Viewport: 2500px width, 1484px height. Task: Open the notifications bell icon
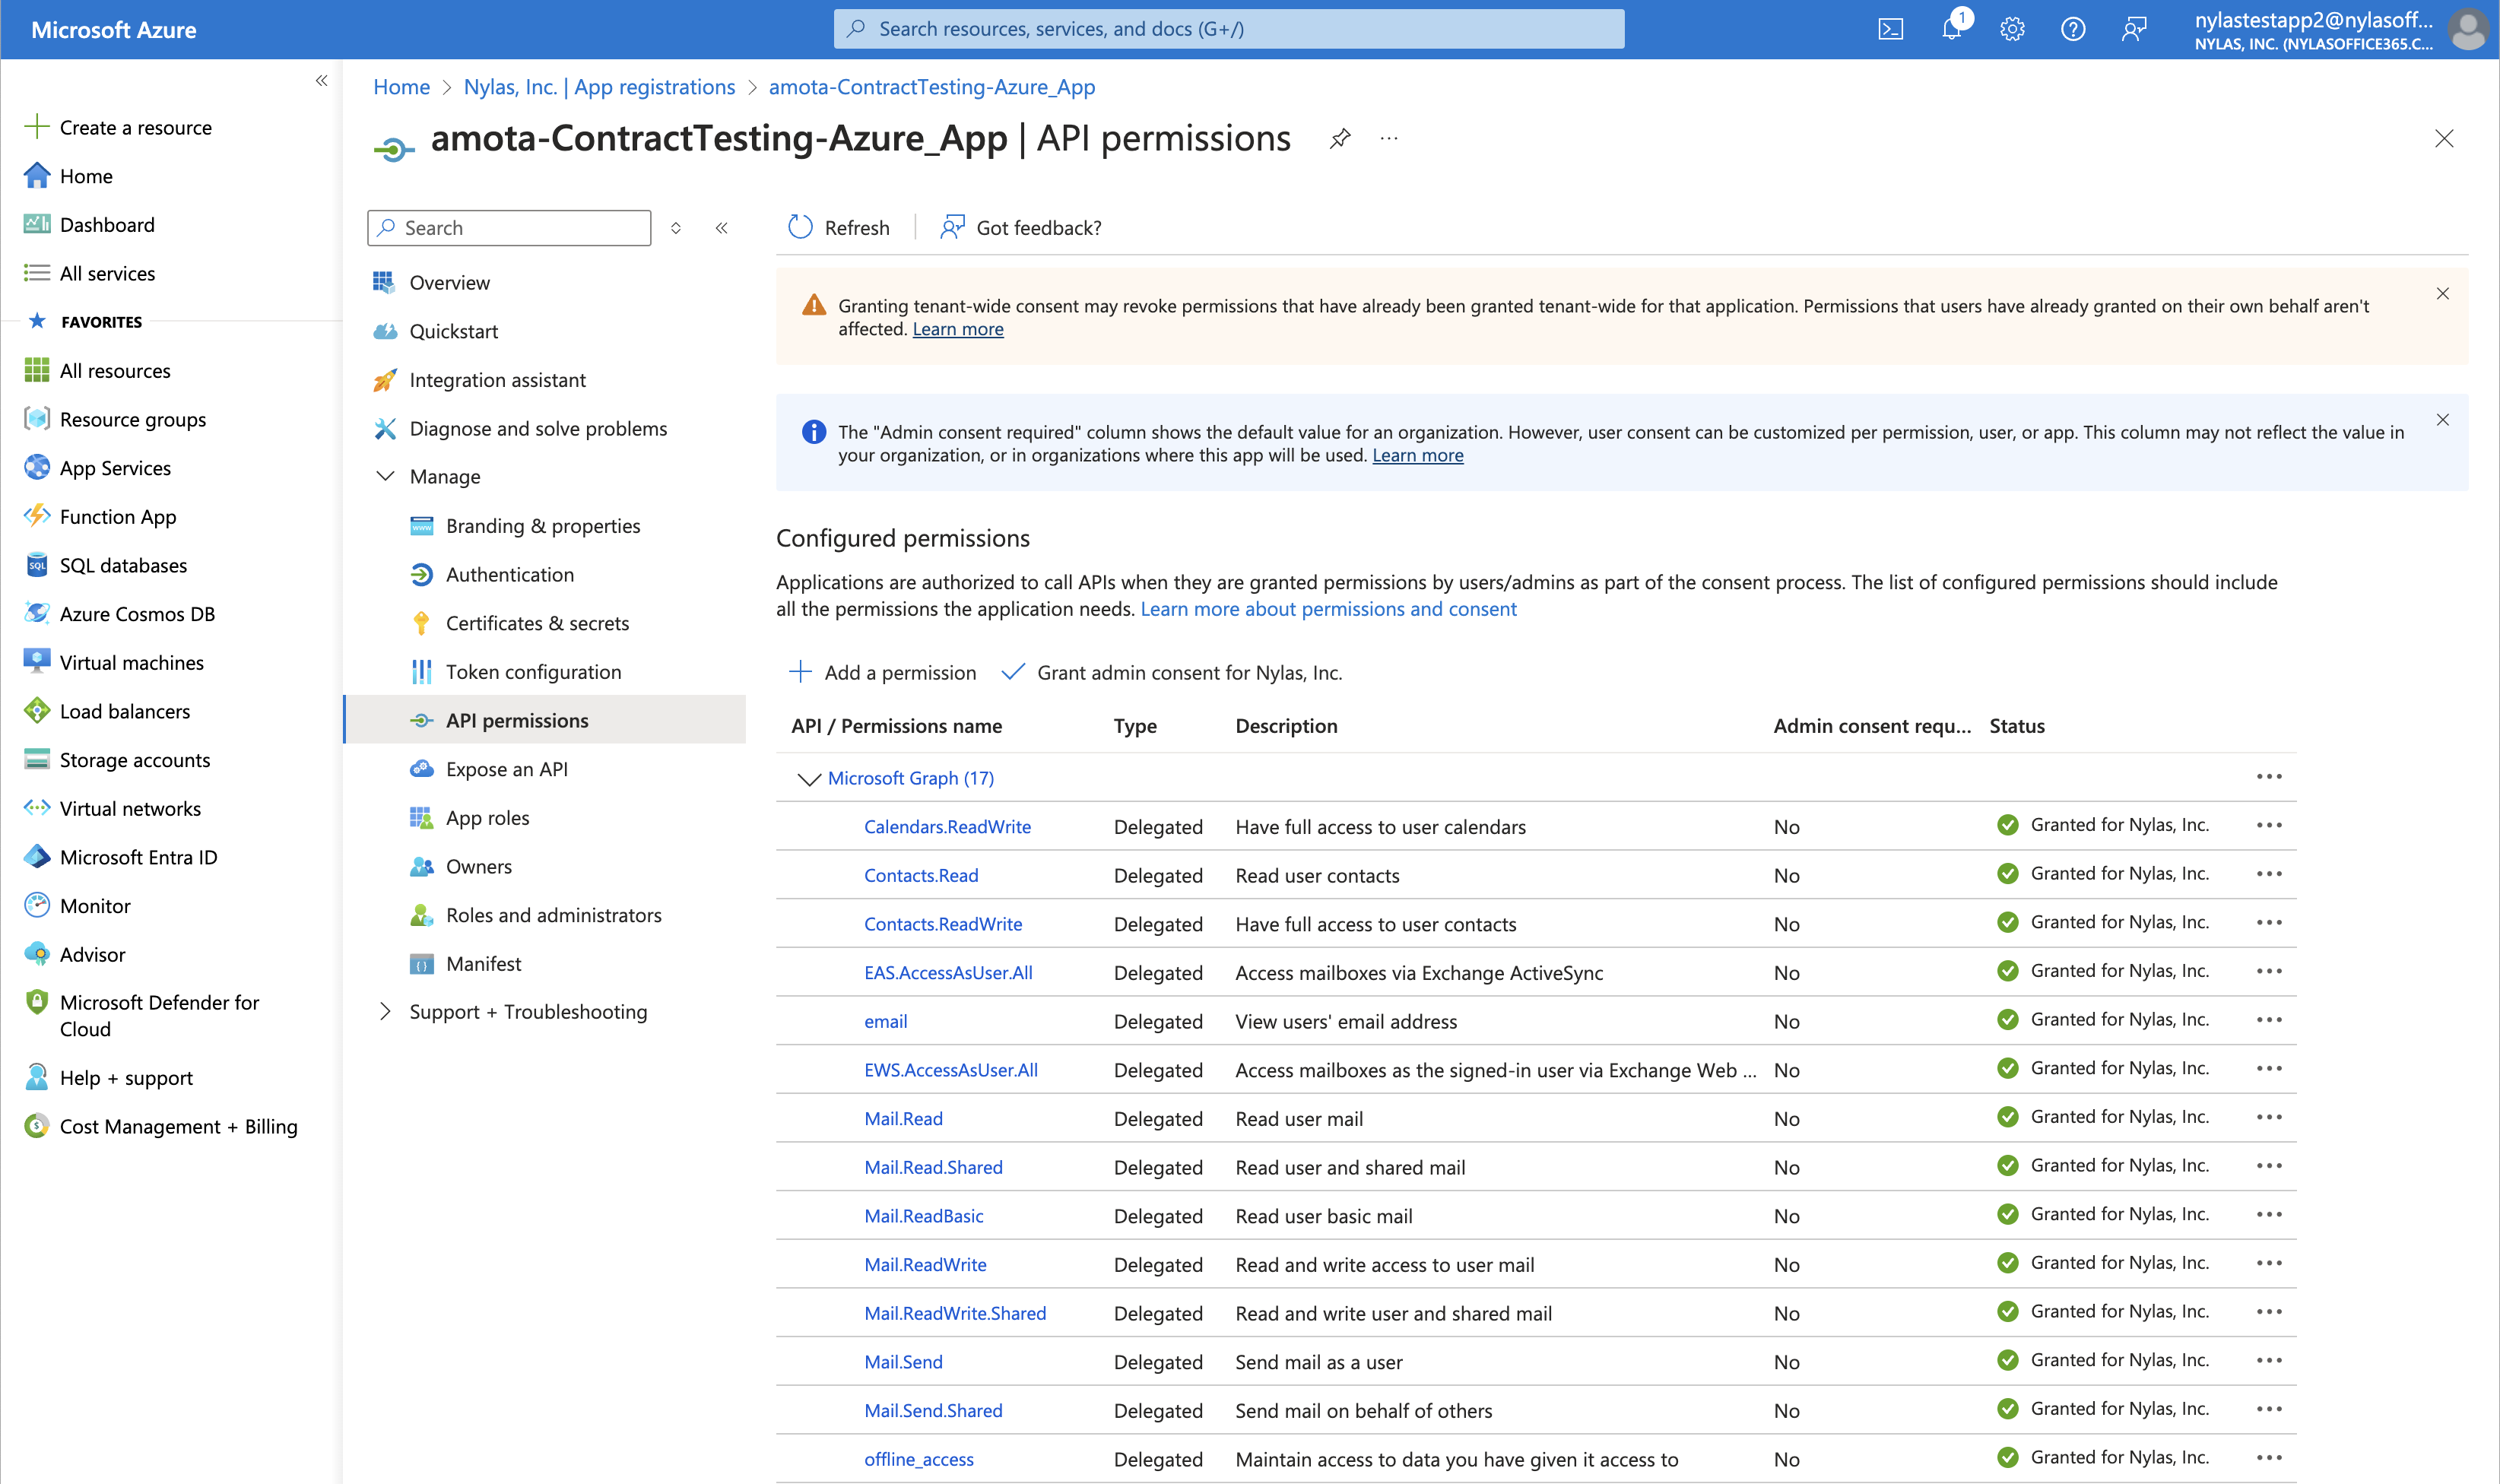tap(1950, 29)
